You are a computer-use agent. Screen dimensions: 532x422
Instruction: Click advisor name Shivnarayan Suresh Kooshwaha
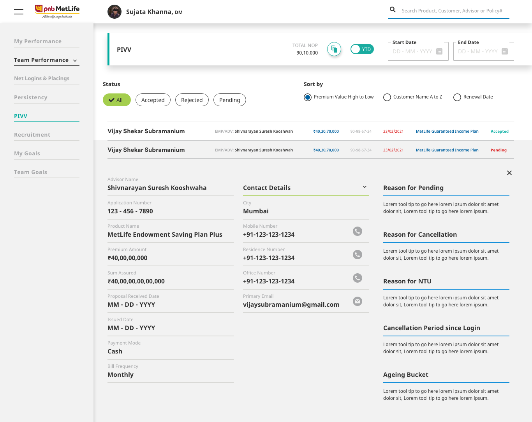(x=157, y=188)
